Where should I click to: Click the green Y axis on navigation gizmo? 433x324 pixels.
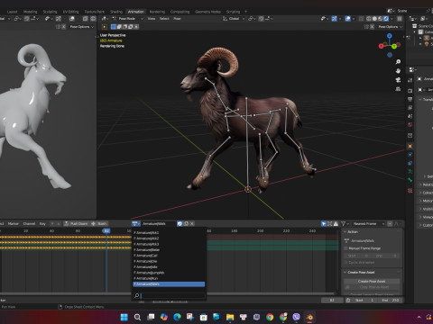(394, 47)
